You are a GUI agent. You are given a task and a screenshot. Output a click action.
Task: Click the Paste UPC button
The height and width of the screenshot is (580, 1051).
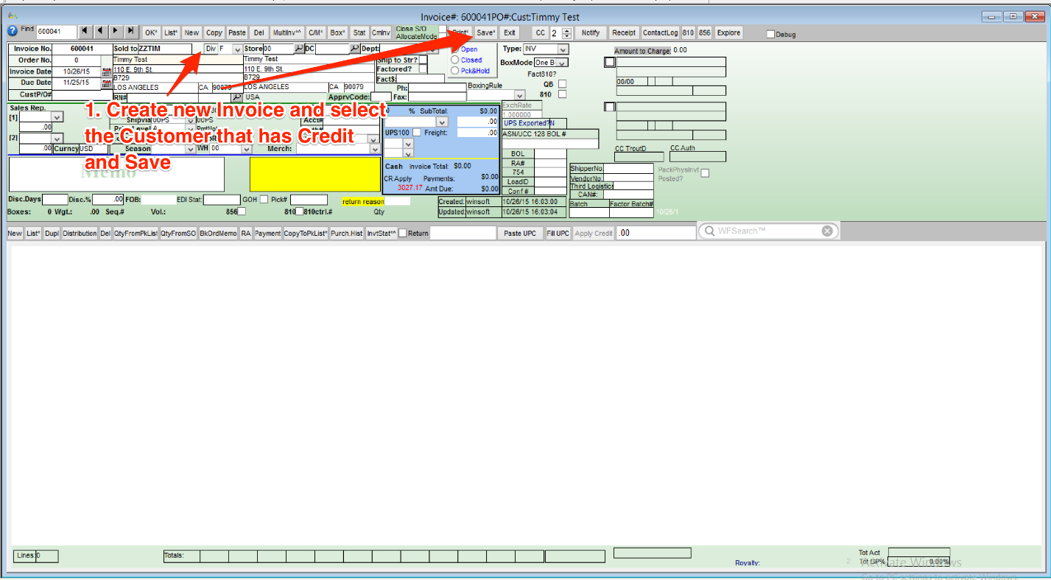520,233
